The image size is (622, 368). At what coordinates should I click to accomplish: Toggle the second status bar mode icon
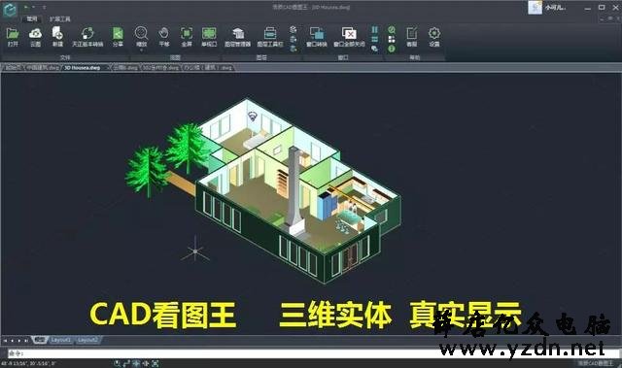click(126, 363)
